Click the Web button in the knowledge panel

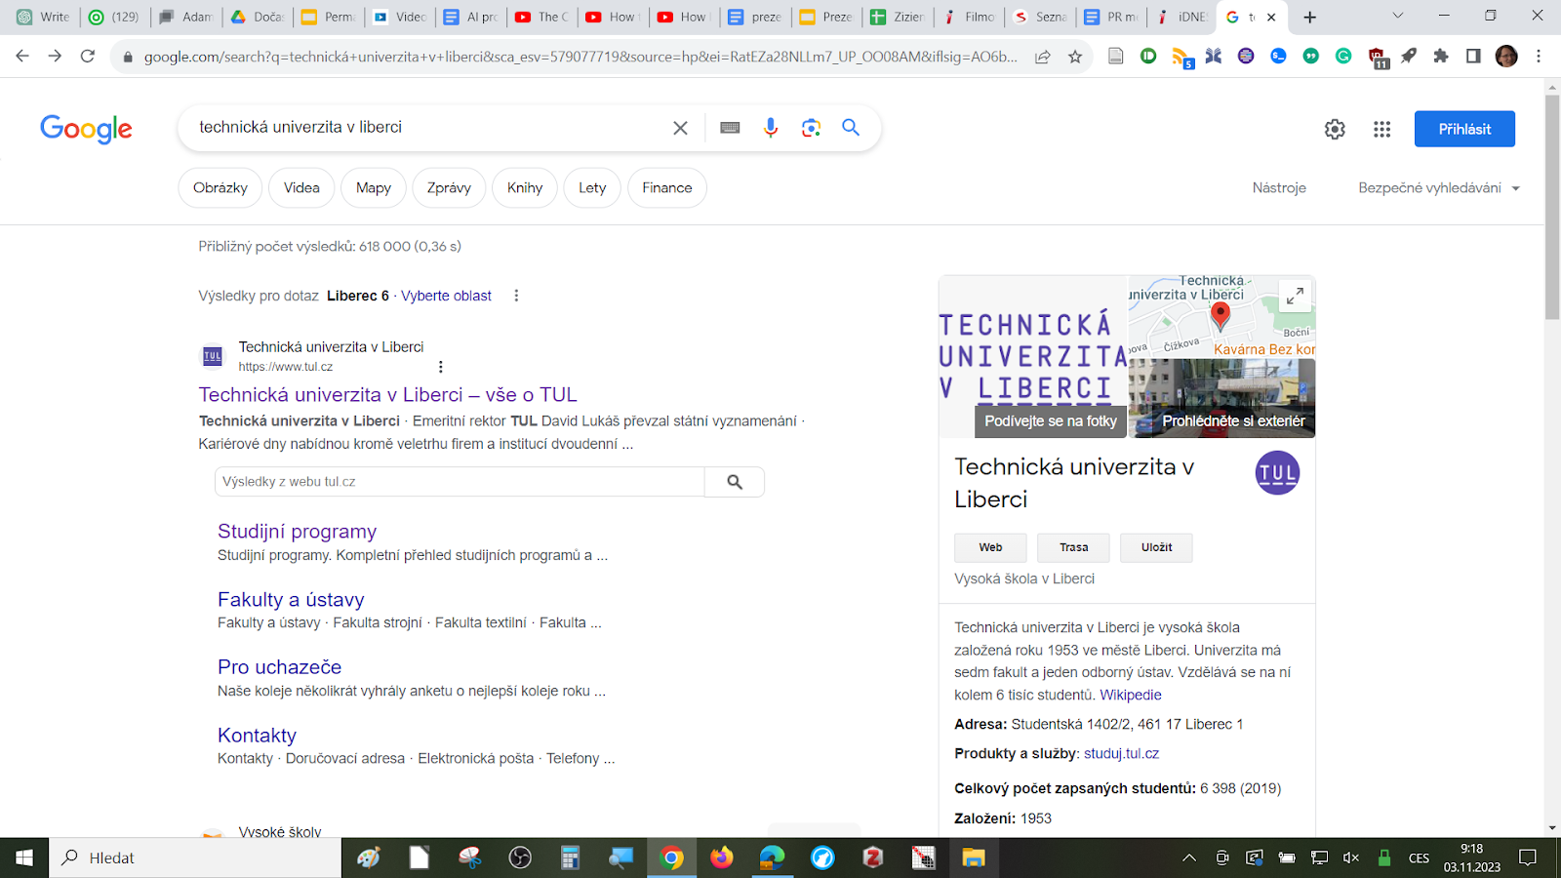[x=990, y=547]
